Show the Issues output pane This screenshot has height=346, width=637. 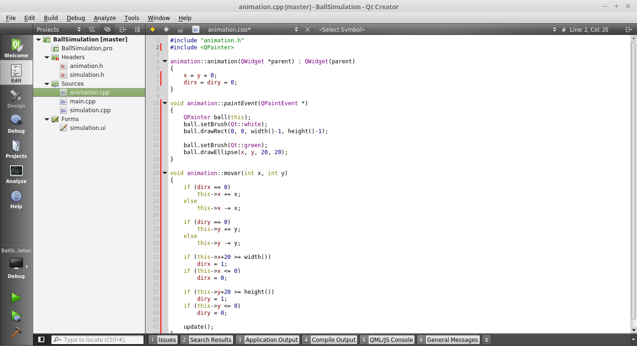(x=163, y=340)
